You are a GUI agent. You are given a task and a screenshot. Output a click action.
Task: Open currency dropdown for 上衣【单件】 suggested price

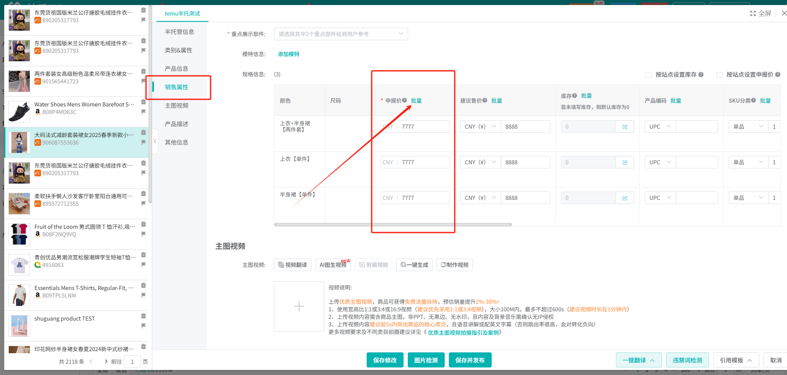480,162
